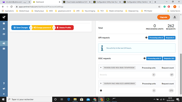This screenshot has height=102, width=182.
Task: Click OGC Processing units: 0 badge
Action: [x=154, y=59]
